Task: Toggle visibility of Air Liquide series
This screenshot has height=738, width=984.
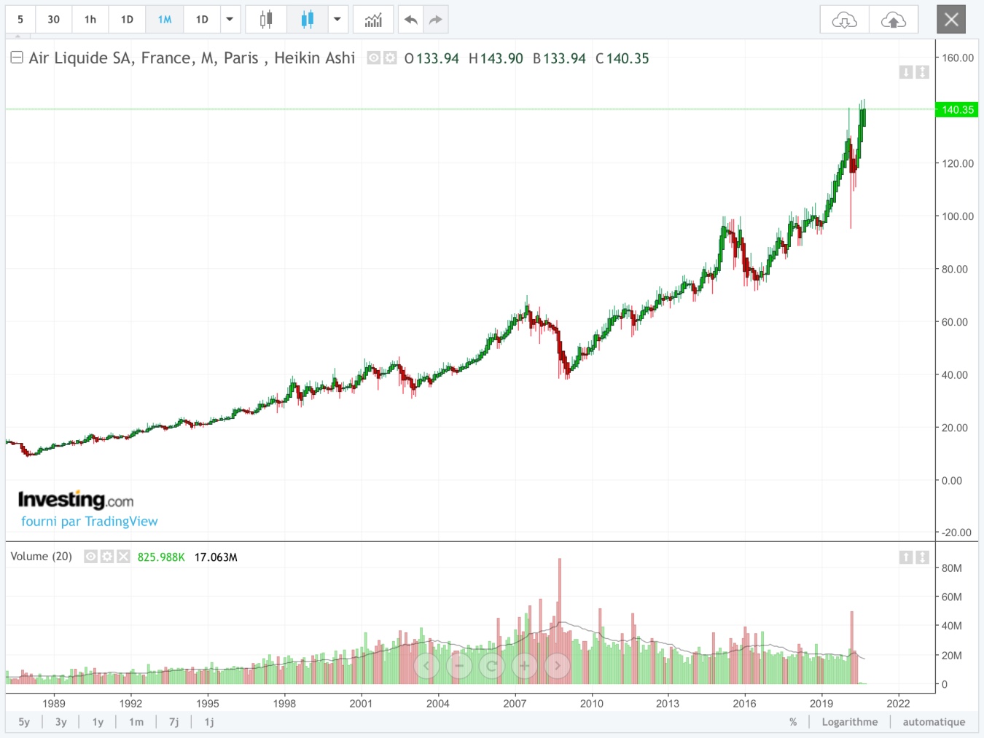Action: [374, 58]
